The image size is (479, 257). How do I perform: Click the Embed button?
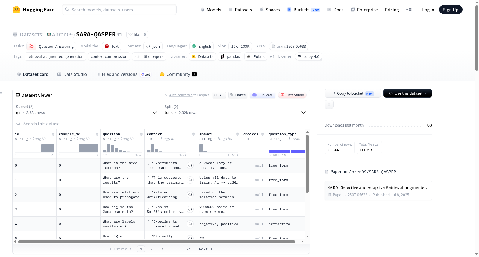click(x=238, y=95)
